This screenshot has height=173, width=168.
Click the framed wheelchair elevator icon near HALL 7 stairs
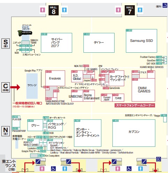pyautogui.click(x=159, y=159)
